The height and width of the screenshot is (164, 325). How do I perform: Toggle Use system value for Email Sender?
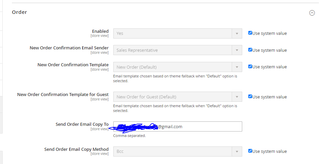(250, 50)
